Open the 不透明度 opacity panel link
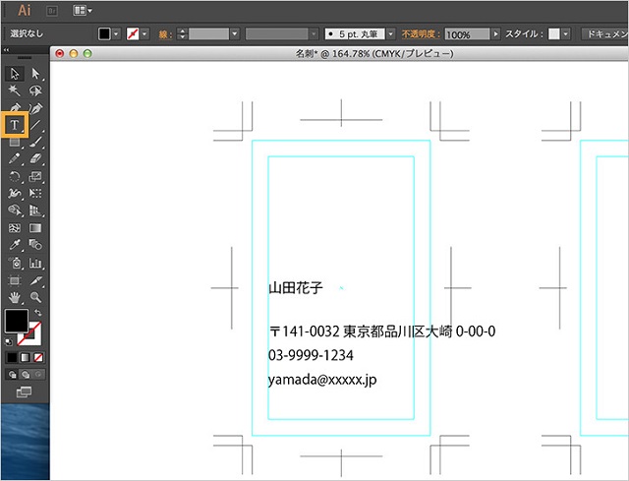The width and height of the screenshot is (629, 481). (x=421, y=33)
